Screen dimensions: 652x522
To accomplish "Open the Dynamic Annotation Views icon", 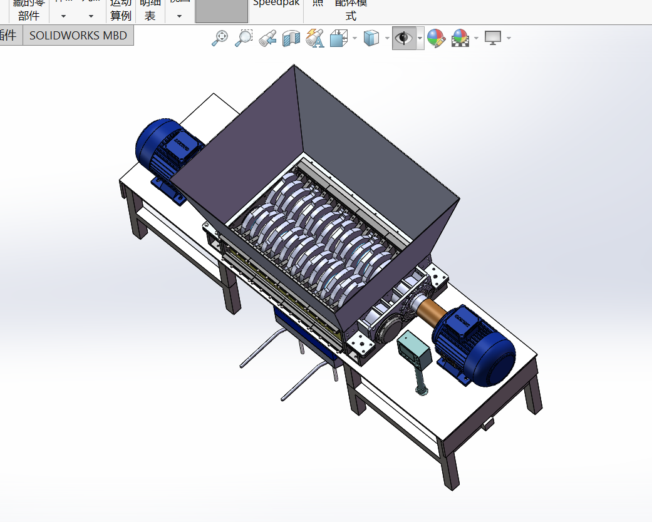I will pos(315,38).
